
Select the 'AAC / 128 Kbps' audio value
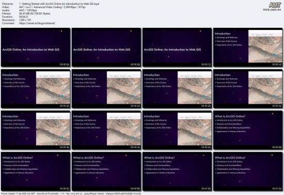point(28,10)
